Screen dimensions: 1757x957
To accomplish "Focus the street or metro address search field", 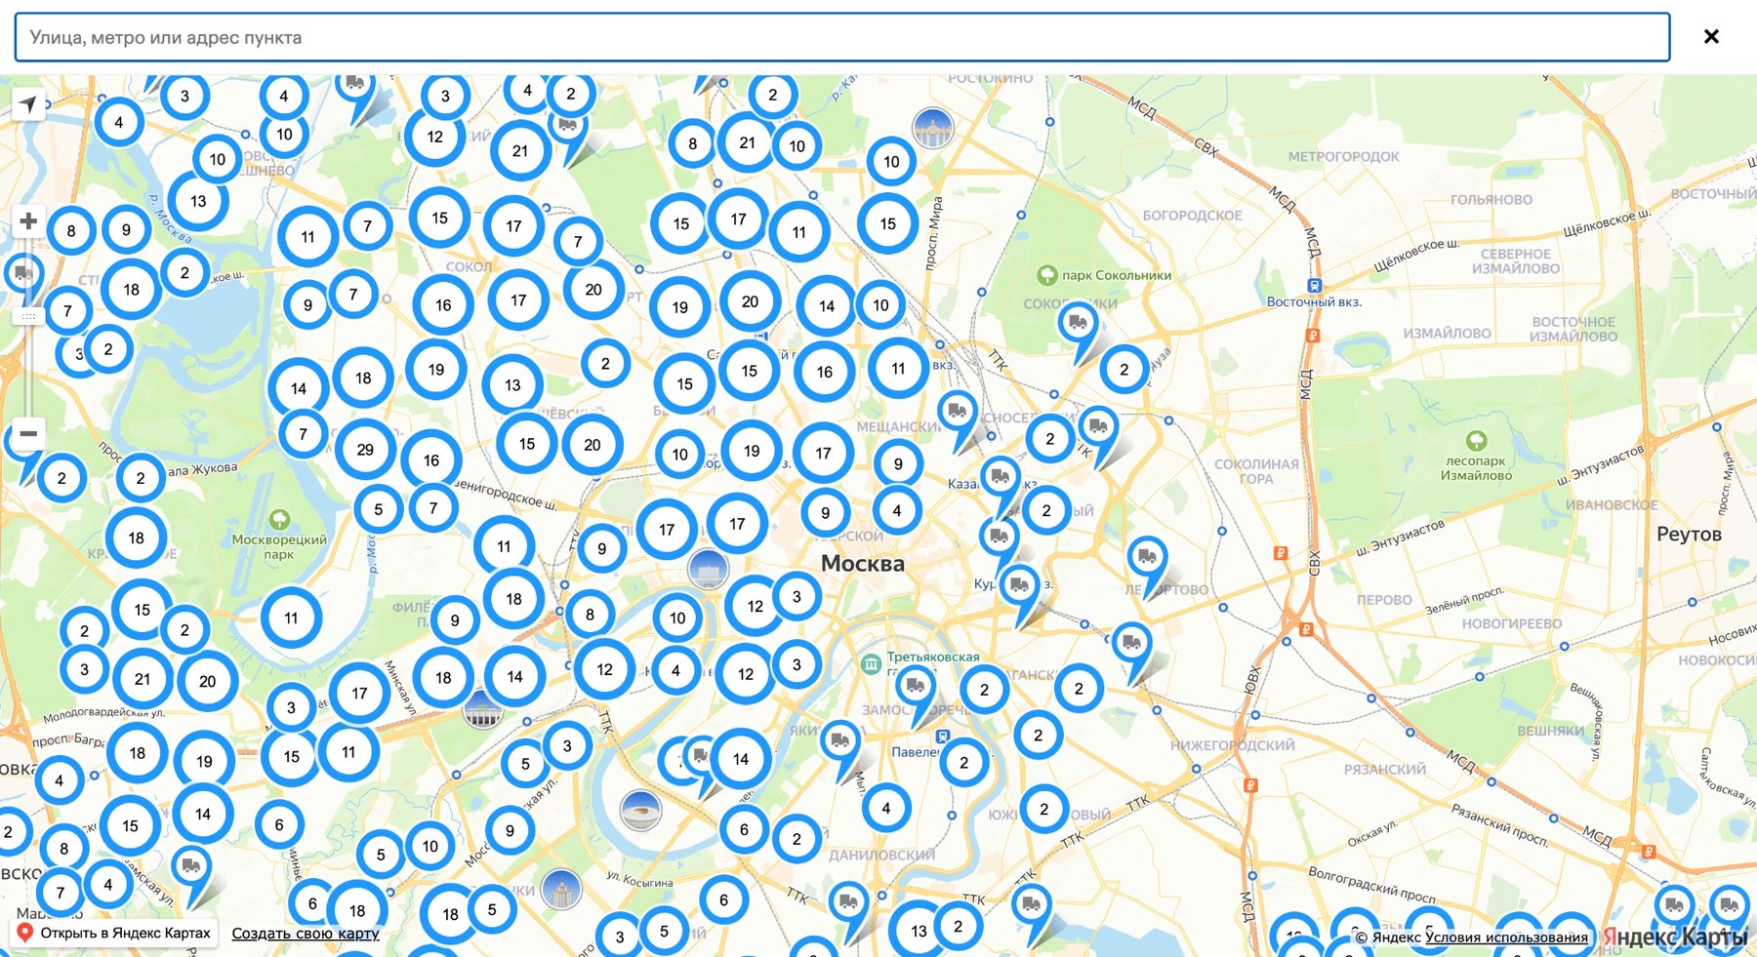I will (x=841, y=37).
